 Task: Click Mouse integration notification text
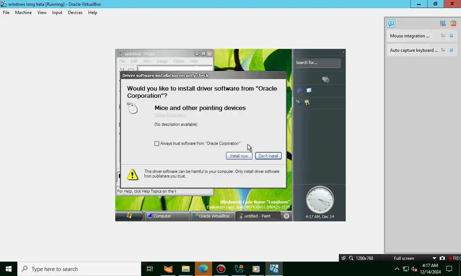(409, 36)
